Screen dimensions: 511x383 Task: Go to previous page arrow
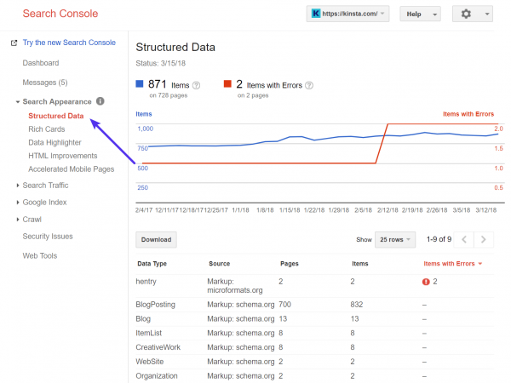465,240
